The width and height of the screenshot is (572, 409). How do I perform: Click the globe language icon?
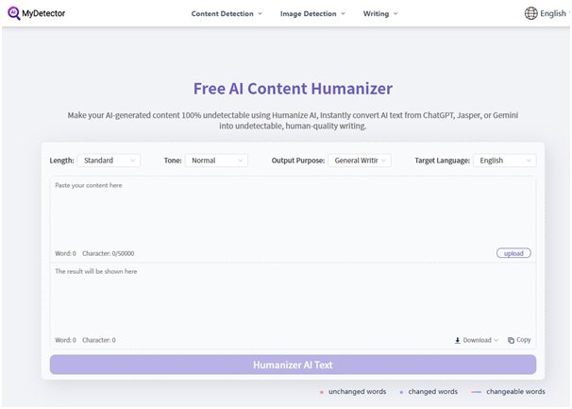[x=530, y=13]
